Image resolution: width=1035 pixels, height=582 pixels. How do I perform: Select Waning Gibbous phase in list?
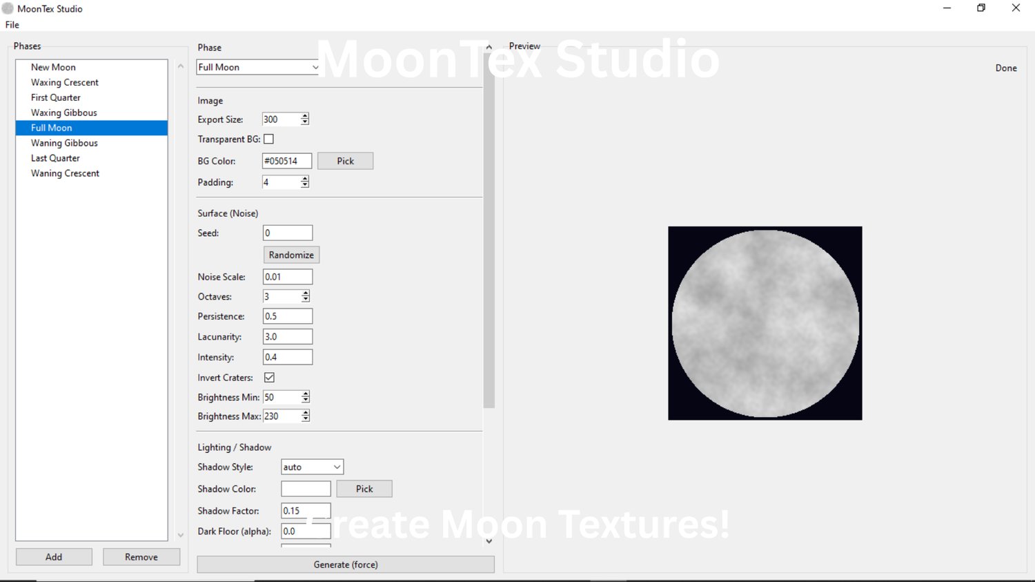92,143
